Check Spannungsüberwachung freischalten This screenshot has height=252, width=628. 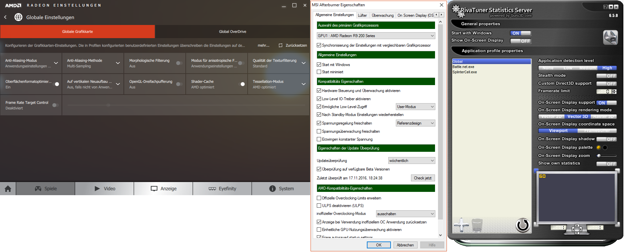pos(319,131)
